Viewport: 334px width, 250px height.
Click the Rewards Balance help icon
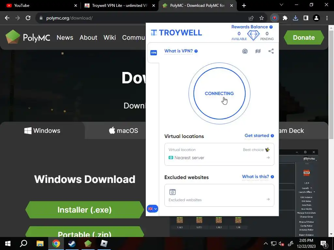click(271, 27)
